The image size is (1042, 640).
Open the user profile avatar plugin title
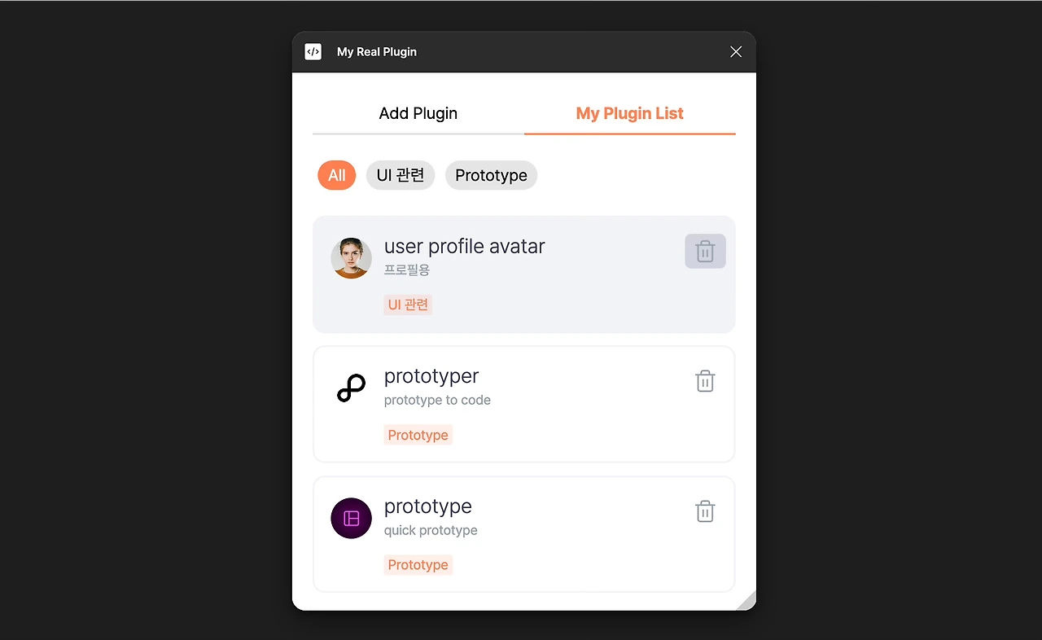(x=465, y=246)
